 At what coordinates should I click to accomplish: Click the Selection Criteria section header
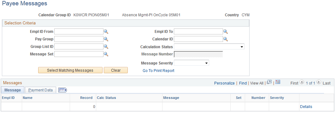pyautogui.click(x=20, y=23)
